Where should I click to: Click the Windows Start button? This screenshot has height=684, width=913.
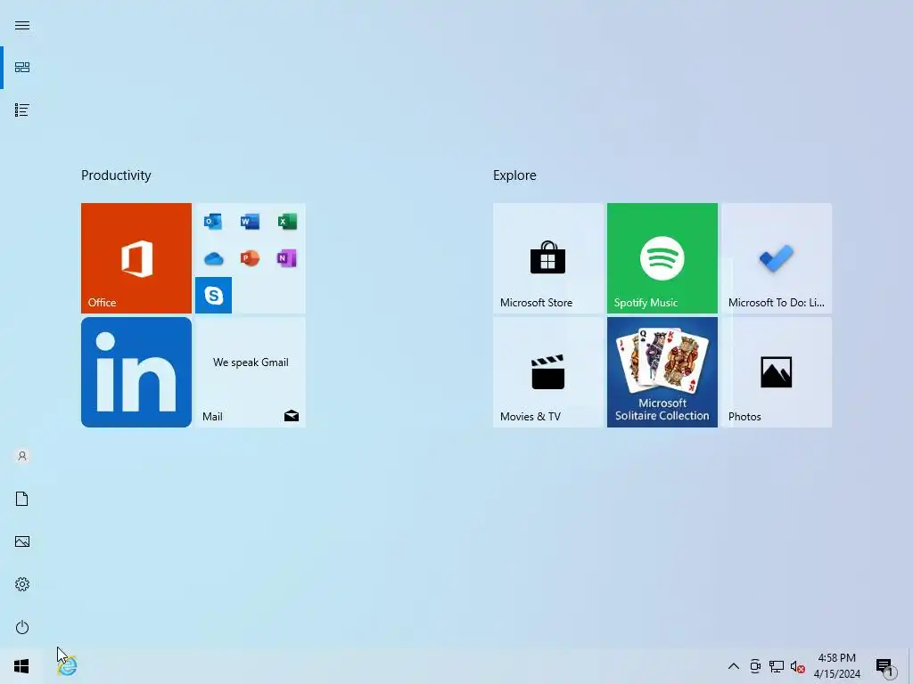pos(21,666)
